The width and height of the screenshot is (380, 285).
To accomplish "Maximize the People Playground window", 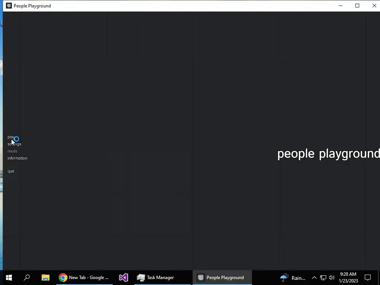I will [x=357, y=6].
